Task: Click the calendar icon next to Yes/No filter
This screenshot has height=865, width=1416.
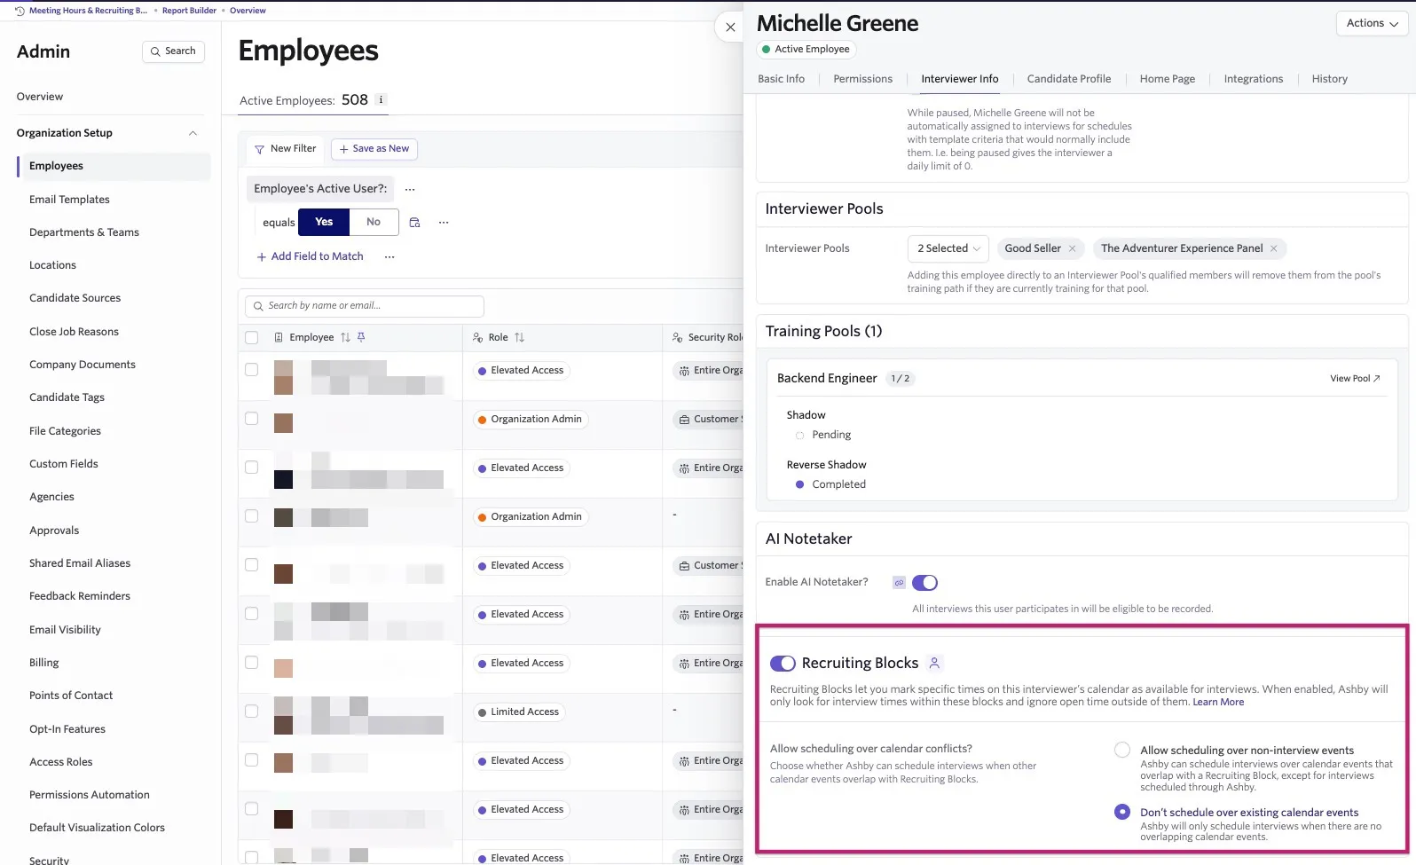Action: [414, 223]
